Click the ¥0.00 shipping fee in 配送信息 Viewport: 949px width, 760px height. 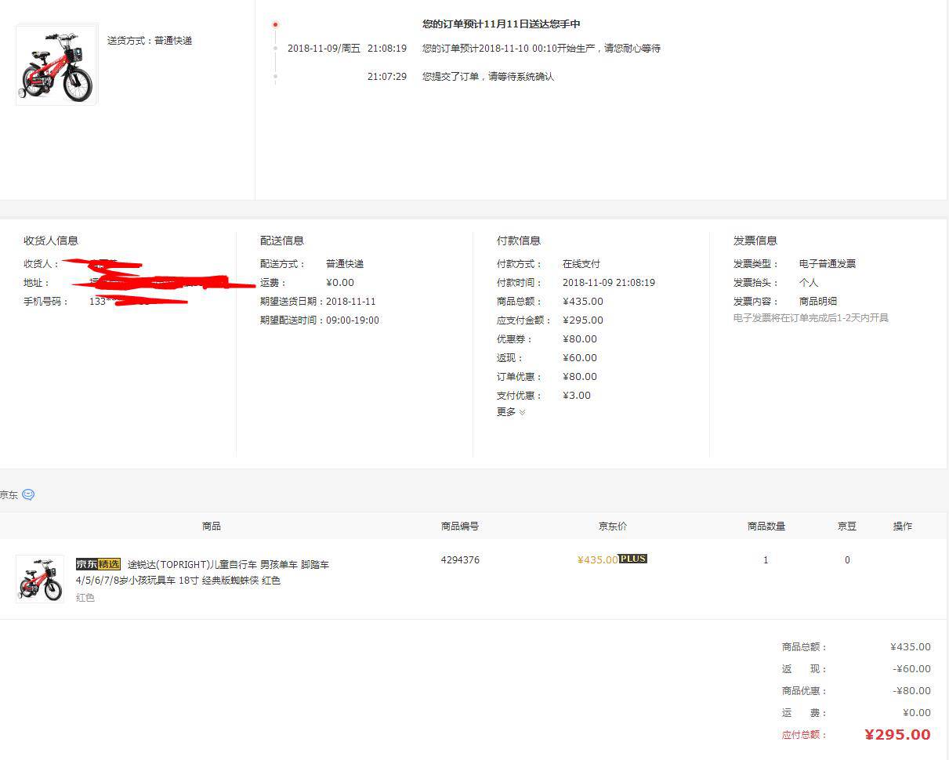pos(340,283)
